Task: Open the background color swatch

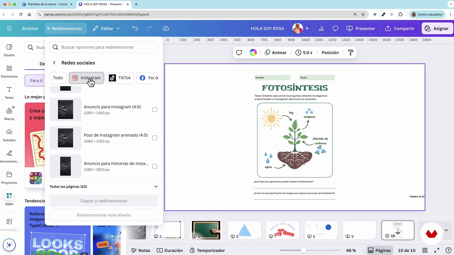Action: tap(253, 52)
